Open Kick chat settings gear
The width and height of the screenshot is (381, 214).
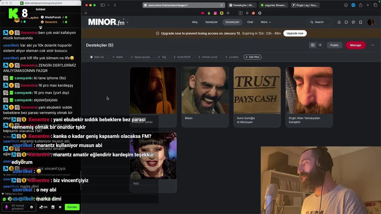(x=60, y=207)
